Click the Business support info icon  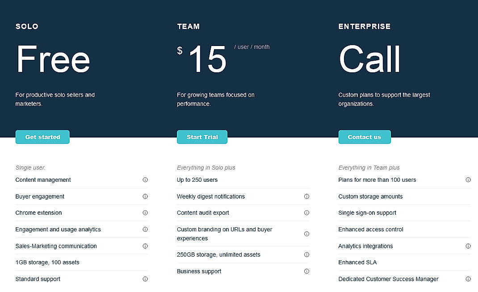(x=307, y=271)
